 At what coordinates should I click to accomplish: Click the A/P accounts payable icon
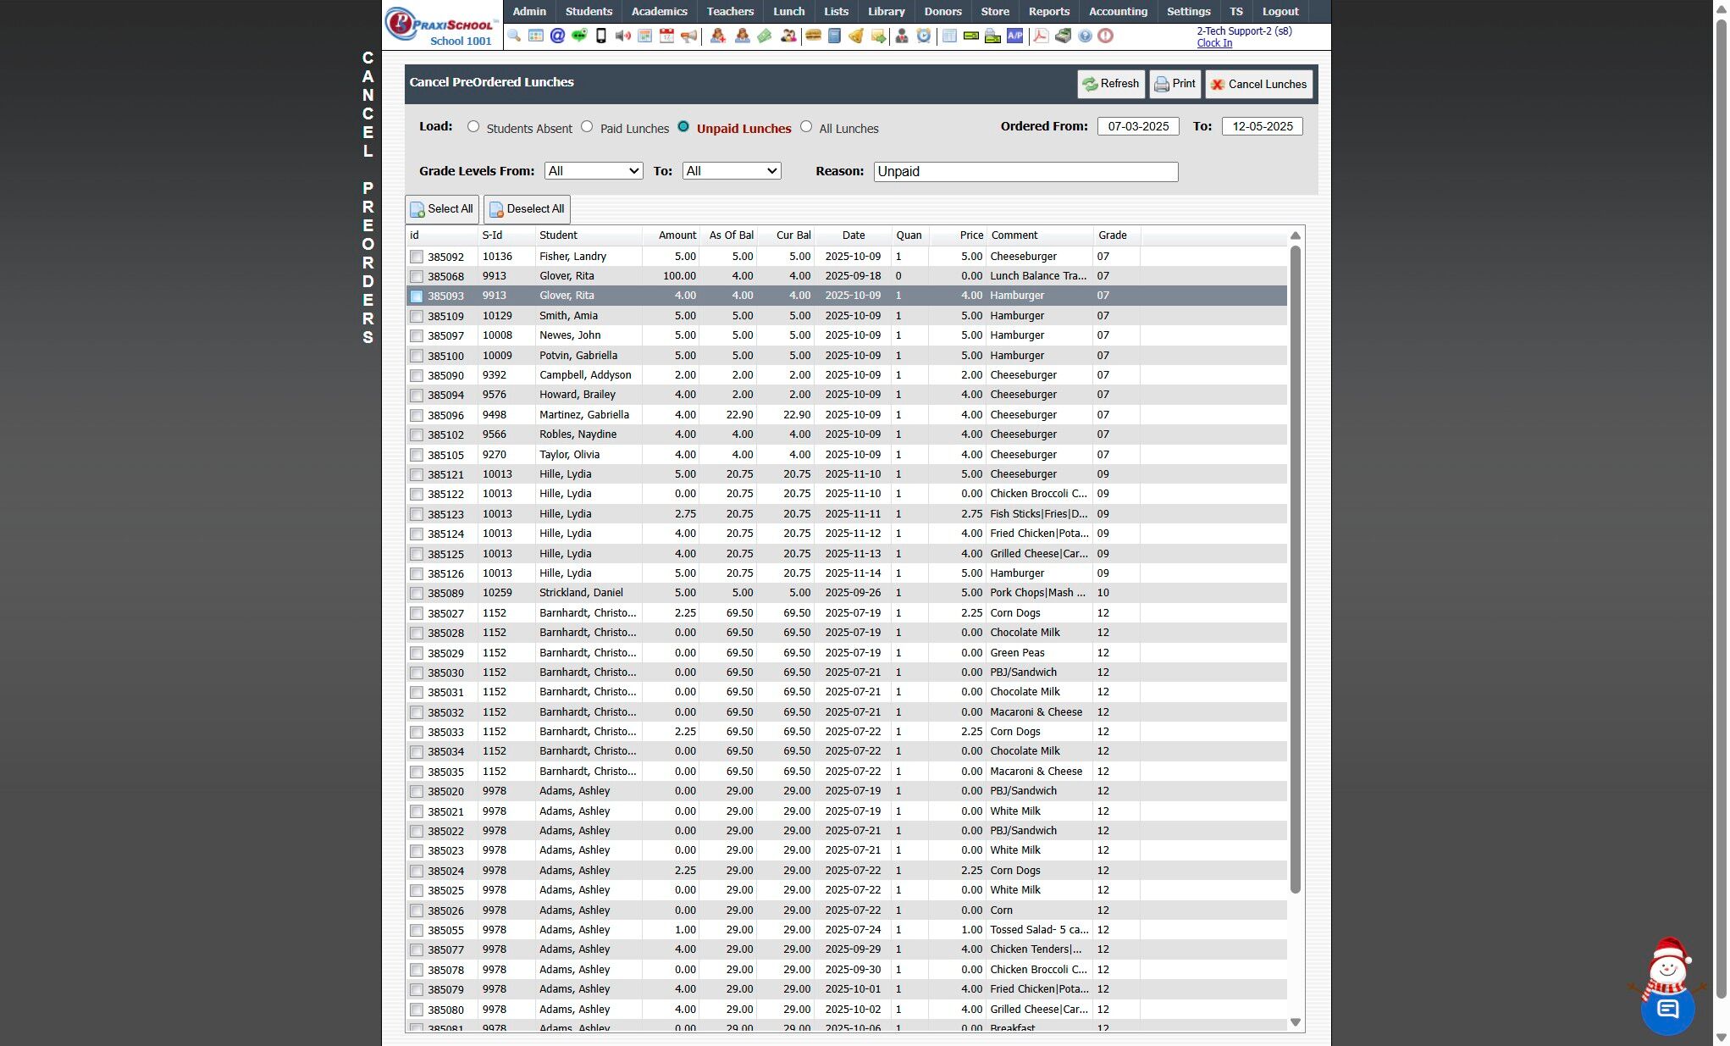tap(1014, 36)
